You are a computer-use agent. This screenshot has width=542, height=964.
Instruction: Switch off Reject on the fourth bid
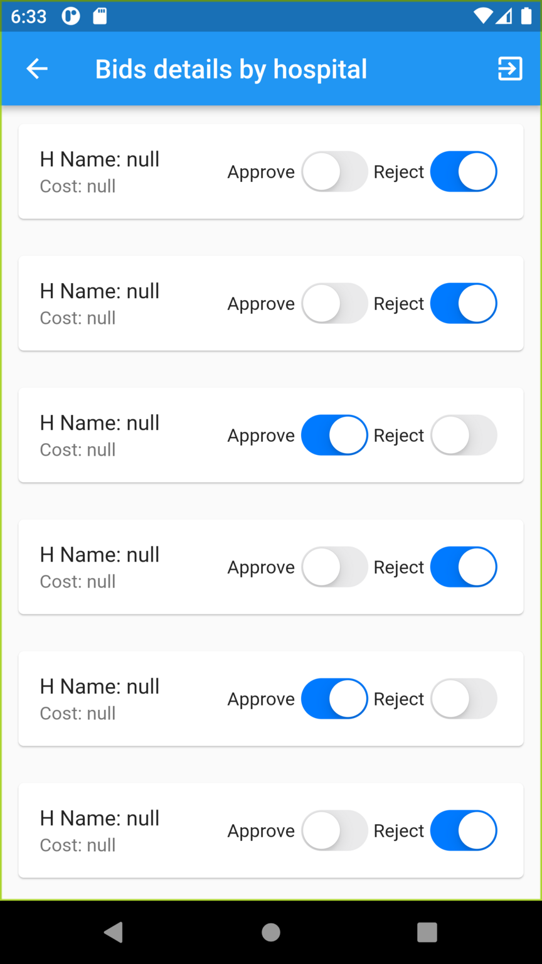(464, 567)
